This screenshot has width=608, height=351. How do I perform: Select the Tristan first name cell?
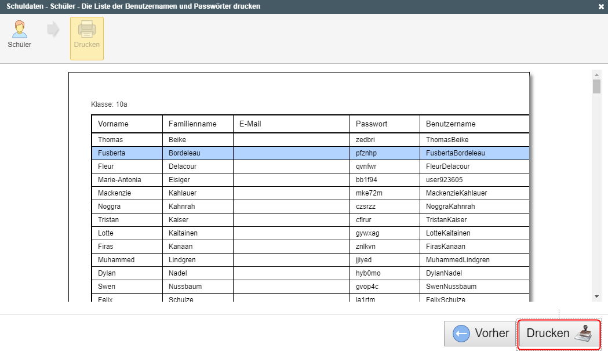(x=127, y=220)
